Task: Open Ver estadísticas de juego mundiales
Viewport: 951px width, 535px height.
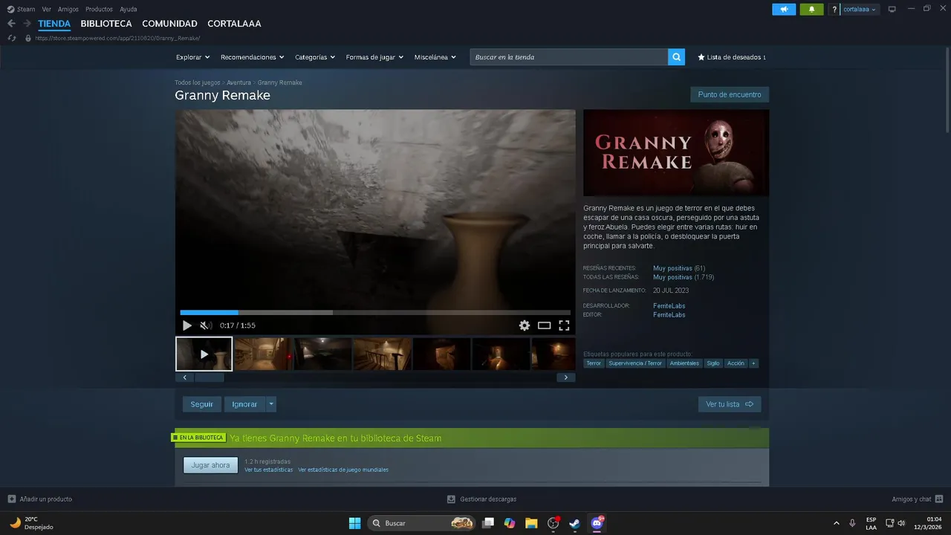Action: point(343,470)
